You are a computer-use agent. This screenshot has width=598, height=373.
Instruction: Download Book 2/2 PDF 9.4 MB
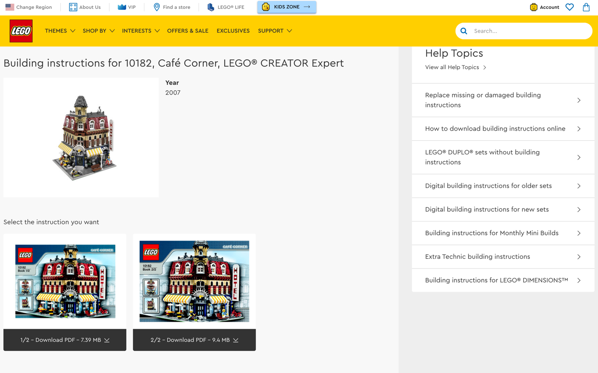194,340
